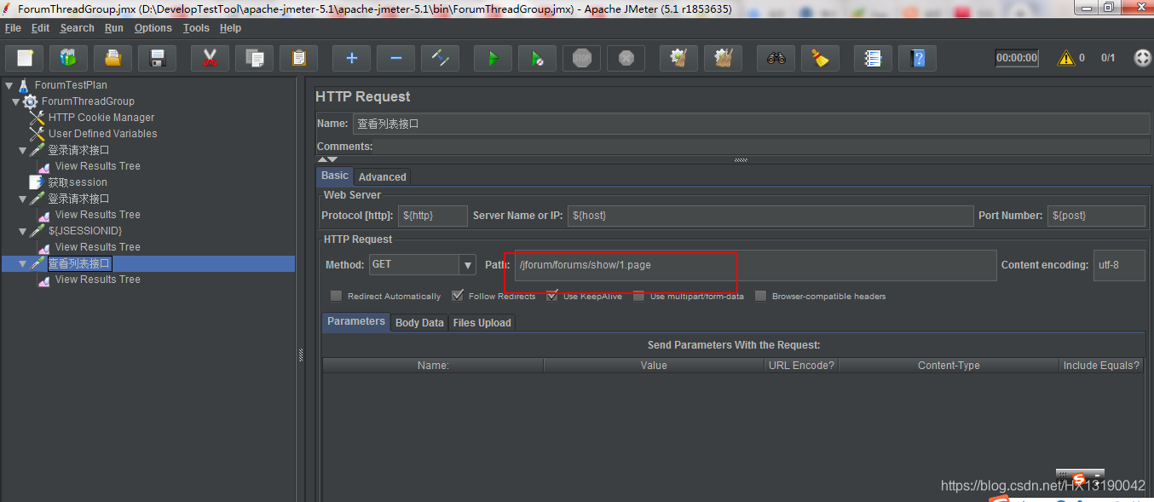Open Search with the binoculars icon
The width and height of the screenshot is (1154, 502).
point(776,58)
